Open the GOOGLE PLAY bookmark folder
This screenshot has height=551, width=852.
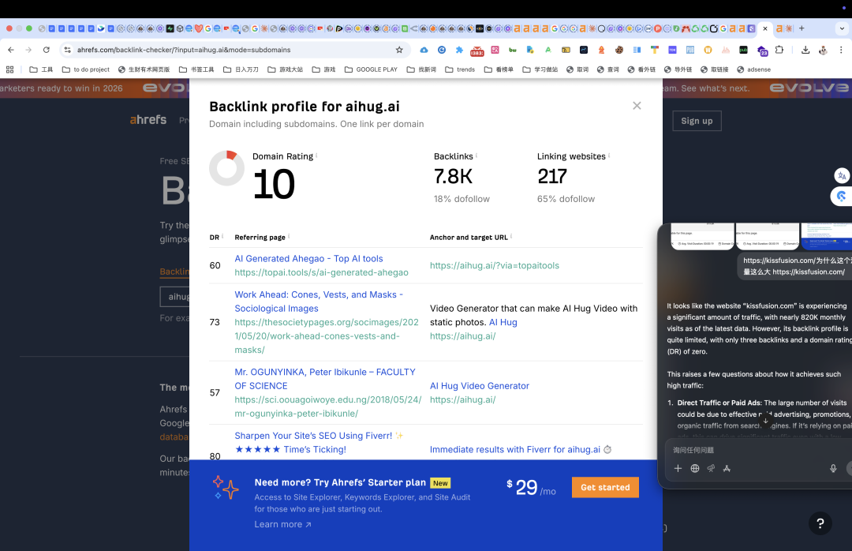371,69
